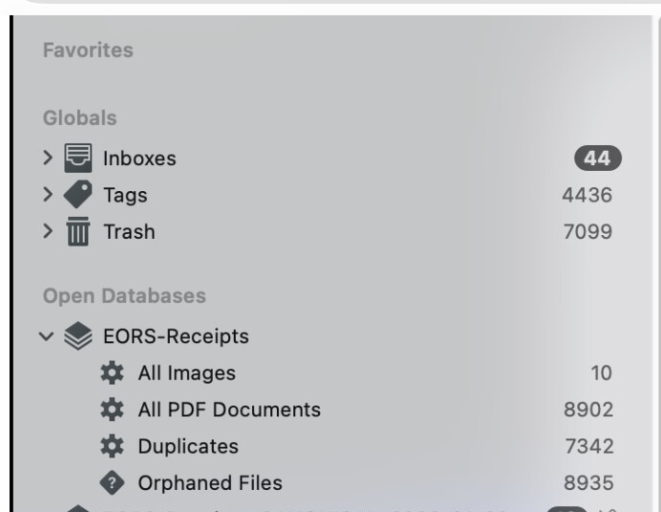Collapse the EORS-Receipts database

(48, 336)
